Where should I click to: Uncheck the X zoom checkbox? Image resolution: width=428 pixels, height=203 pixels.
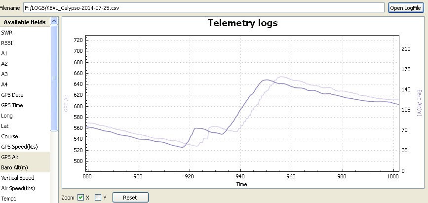coord(81,198)
